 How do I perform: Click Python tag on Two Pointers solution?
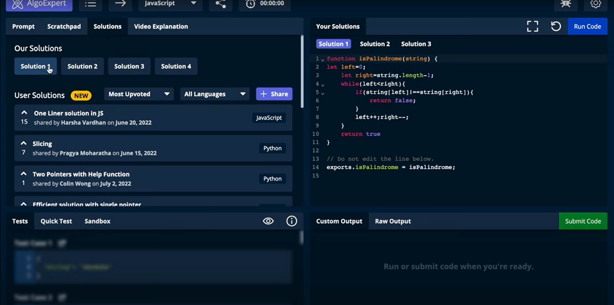tap(272, 179)
